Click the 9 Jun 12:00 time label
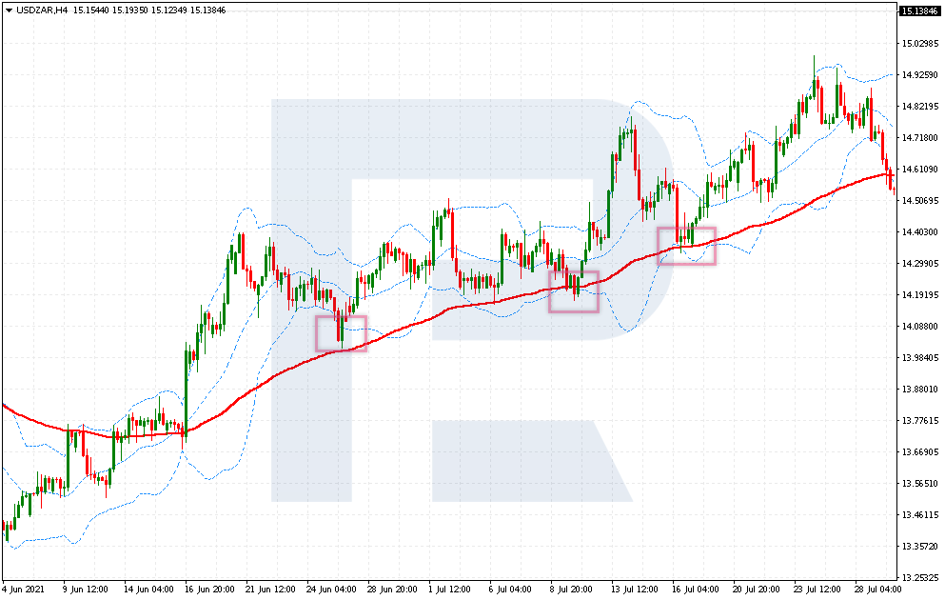945x600 pixels. (x=85, y=590)
